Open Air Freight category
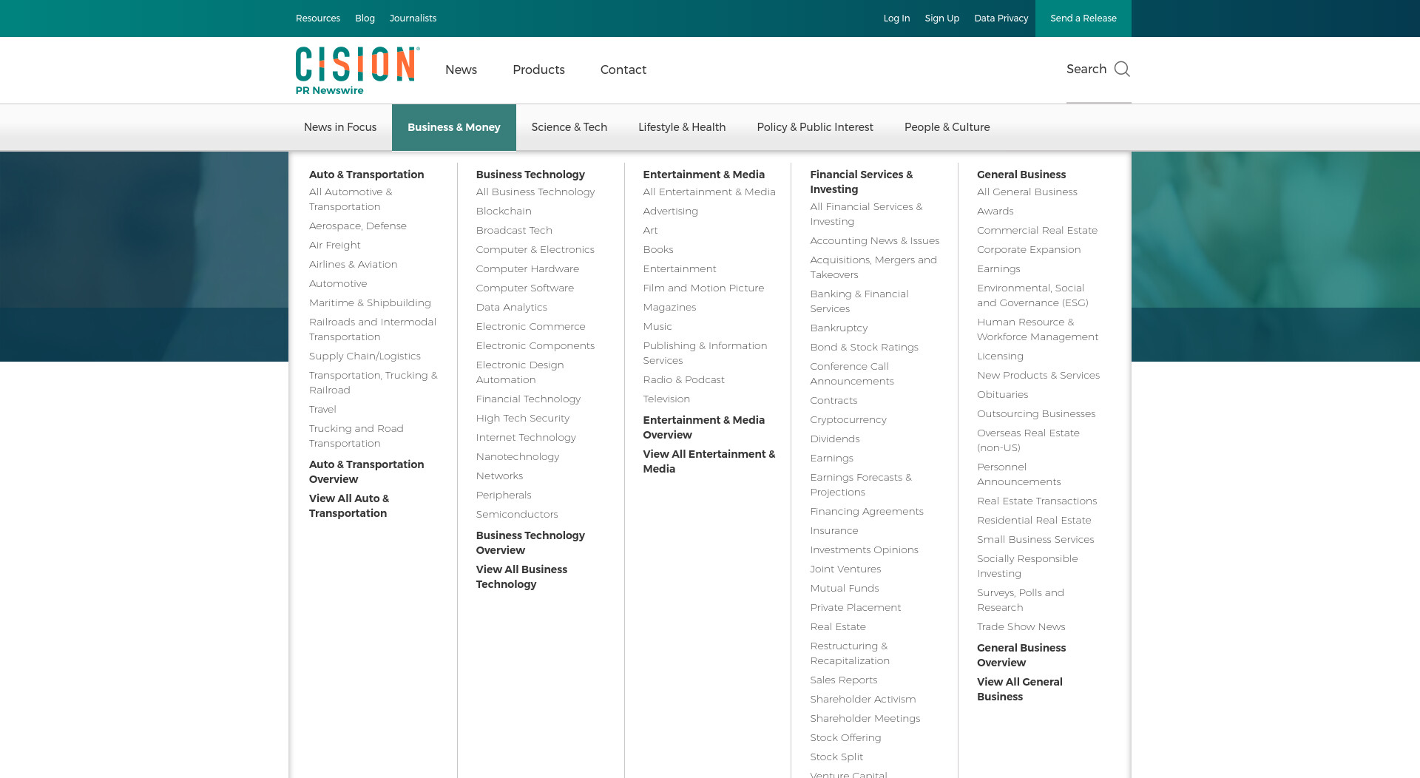This screenshot has width=1420, height=778. 334,246
